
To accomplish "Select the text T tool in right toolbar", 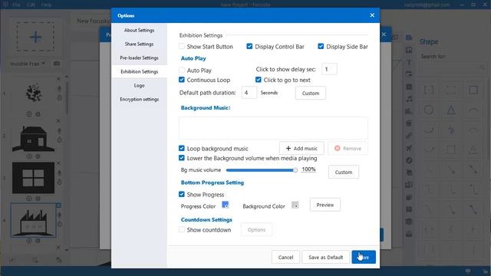I will [409, 63].
